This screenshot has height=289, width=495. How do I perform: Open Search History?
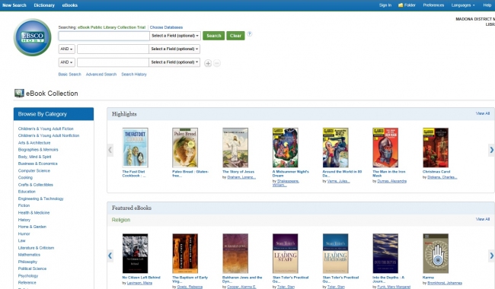[134, 75]
